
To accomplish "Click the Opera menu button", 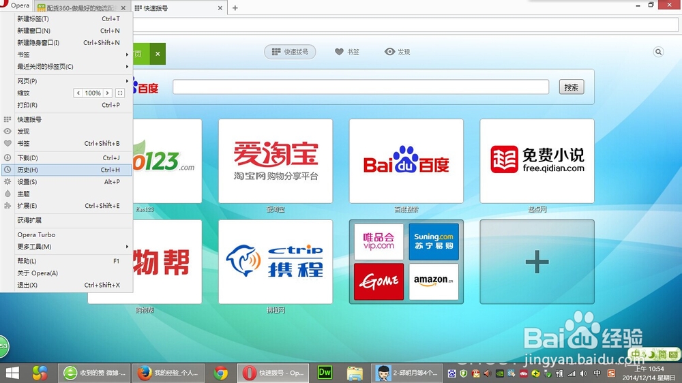I will (16, 5).
